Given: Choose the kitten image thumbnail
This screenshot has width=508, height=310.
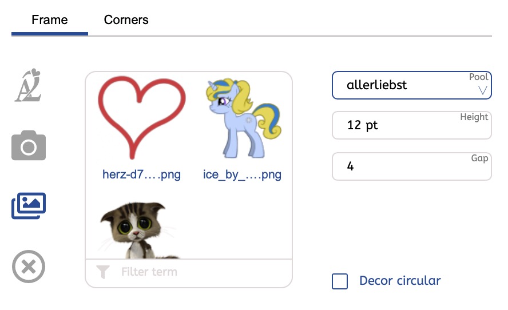Looking at the screenshot, I should 140,230.
